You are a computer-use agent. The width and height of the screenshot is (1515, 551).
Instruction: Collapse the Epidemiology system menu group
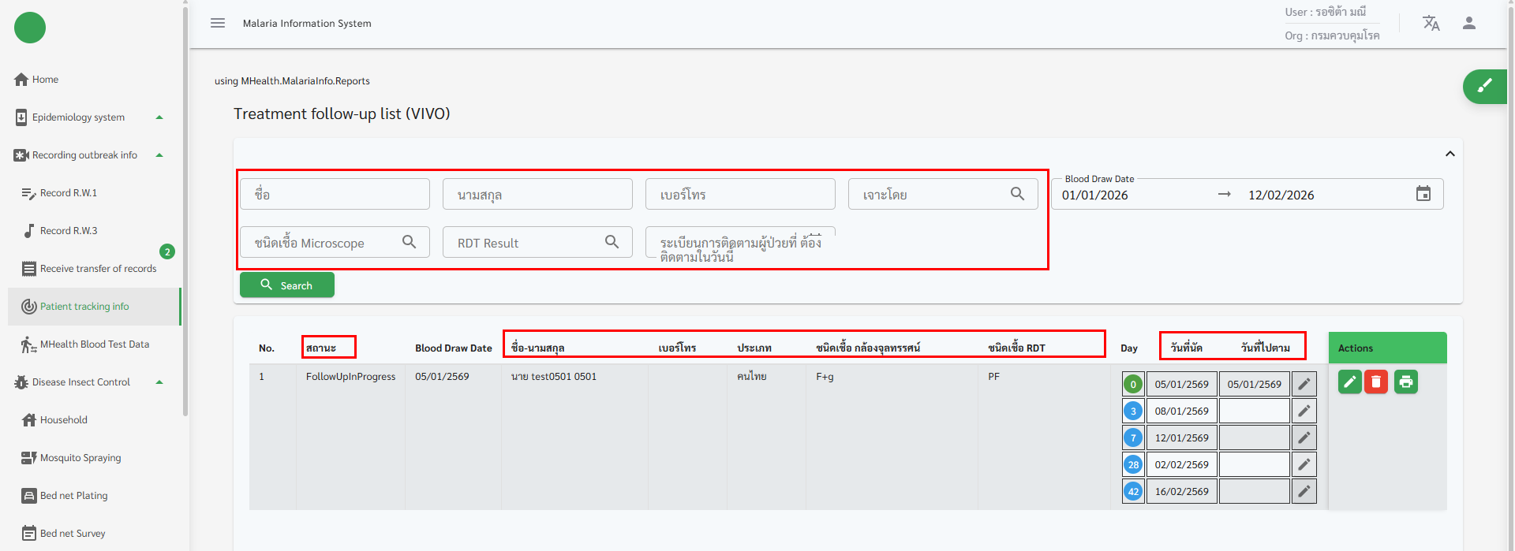[x=159, y=117]
